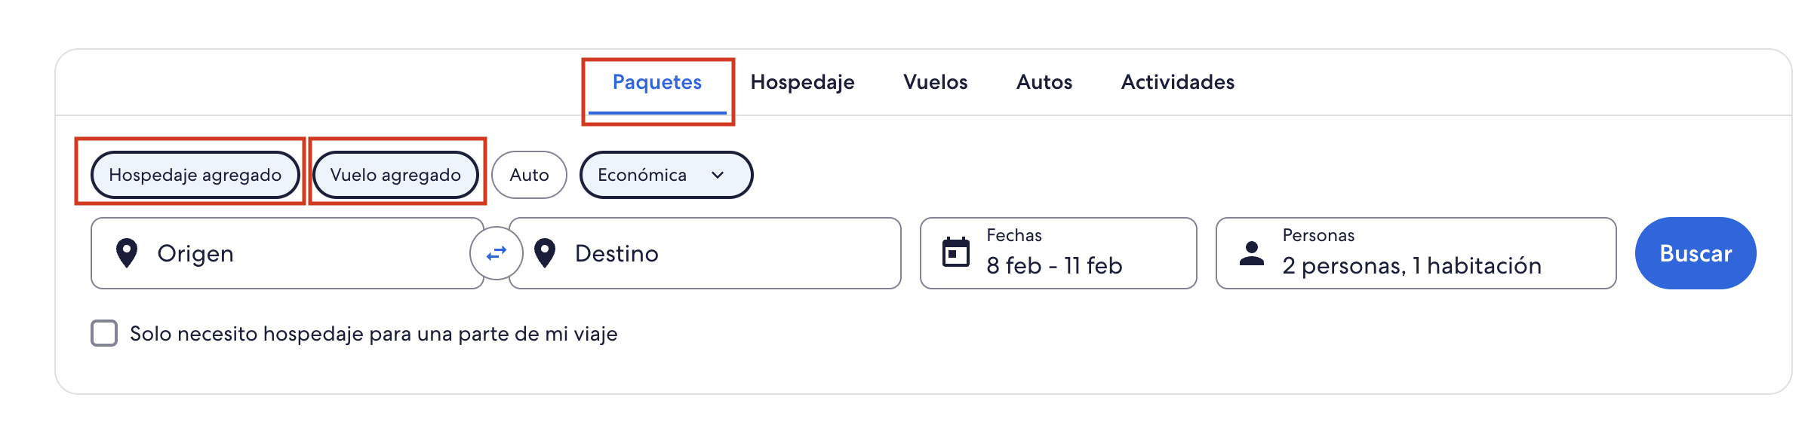Image resolution: width=1811 pixels, height=422 pixels.
Task: Switch to the Hospedaje tab
Action: [x=802, y=82]
